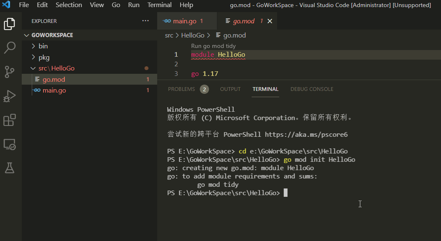Click error count badge on go.mod row
441x241 pixels.
click(148, 79)
